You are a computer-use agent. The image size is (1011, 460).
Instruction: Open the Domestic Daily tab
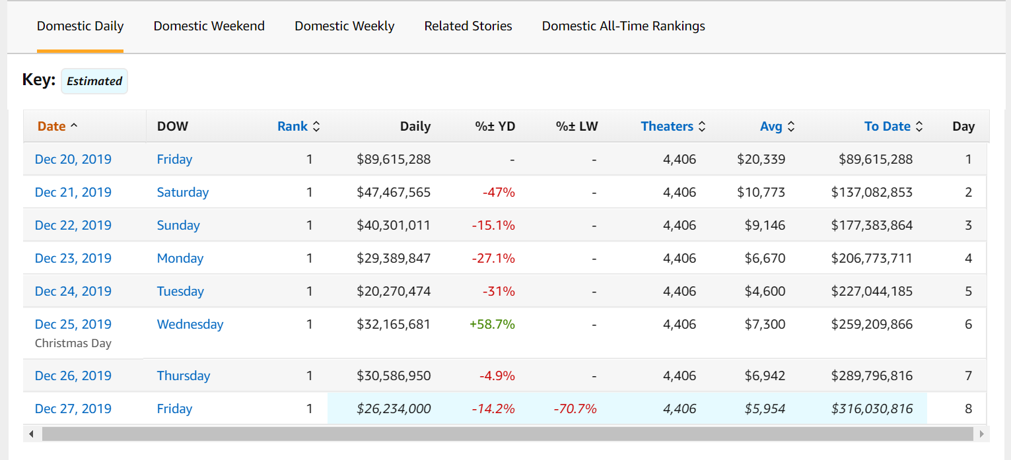[x=80, y=26]
